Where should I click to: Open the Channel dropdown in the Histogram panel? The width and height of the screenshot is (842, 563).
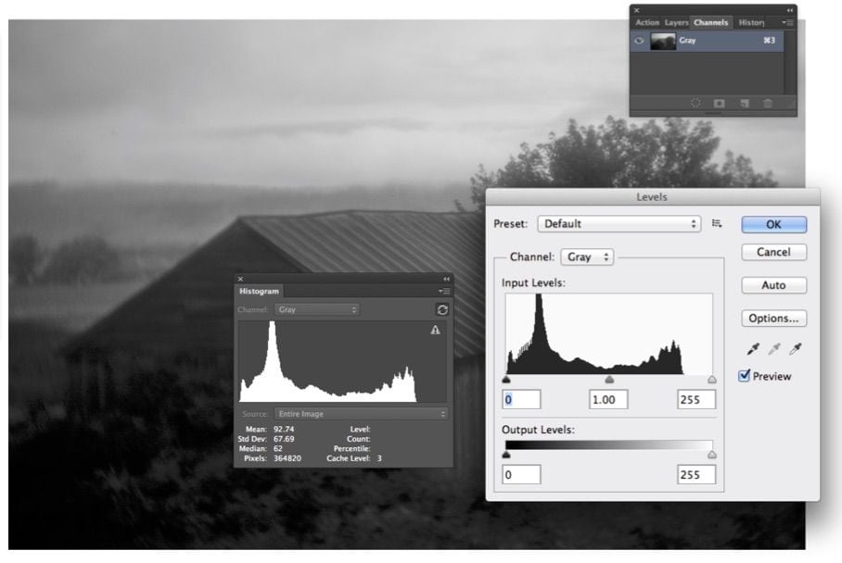[x=317, y=309]
